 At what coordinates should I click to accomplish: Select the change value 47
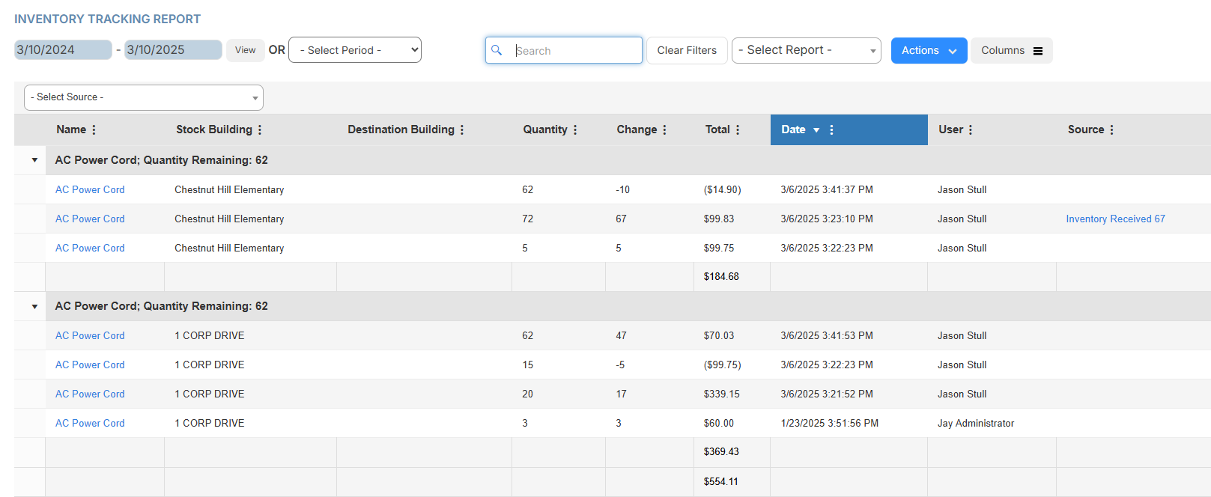pos(621,335)
